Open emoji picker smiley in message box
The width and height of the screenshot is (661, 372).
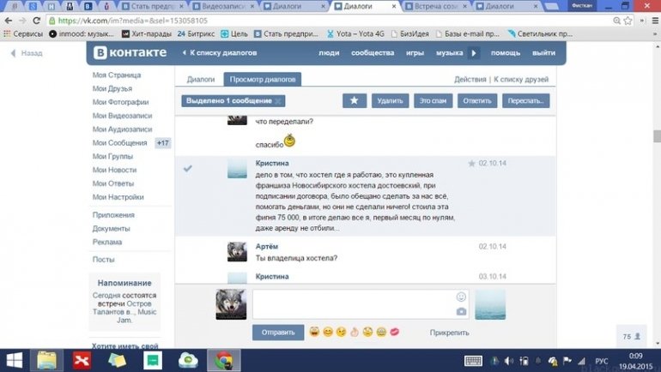click(x=461, y=297)
